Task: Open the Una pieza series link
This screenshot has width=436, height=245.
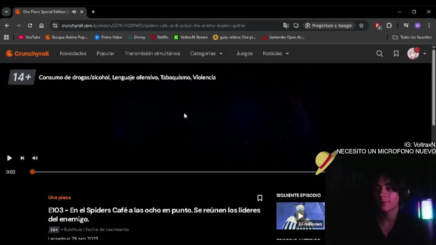Action: [x=59, y=197]
